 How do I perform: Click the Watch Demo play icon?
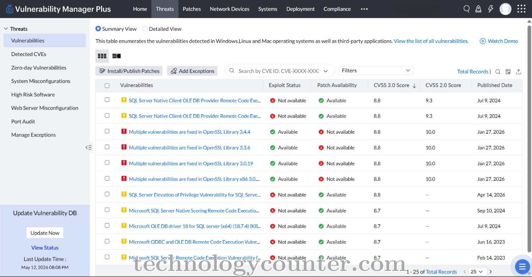(x=483, y=41)
